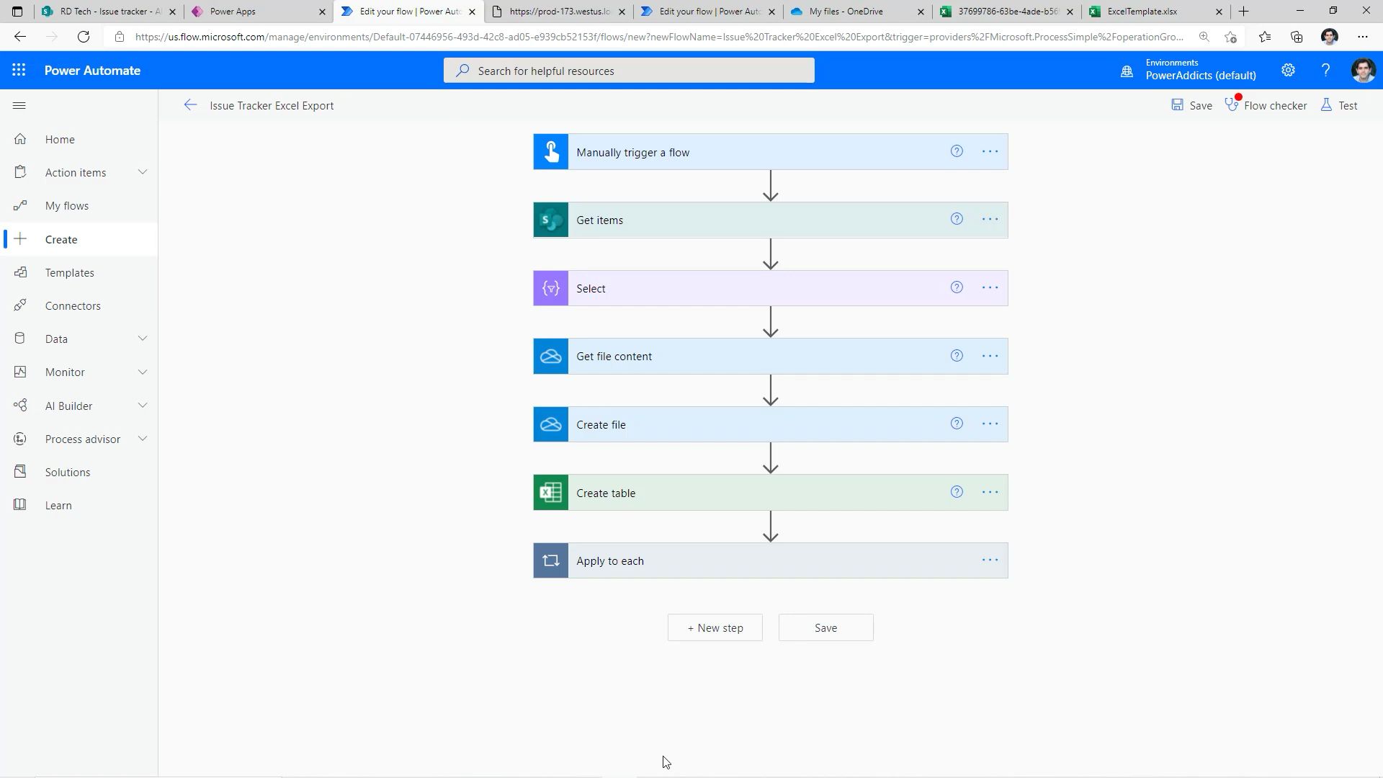Screen dimensions: 1383x778
Task: Open help for Manually trigger a flow
Action: click(x=957, y=151)
